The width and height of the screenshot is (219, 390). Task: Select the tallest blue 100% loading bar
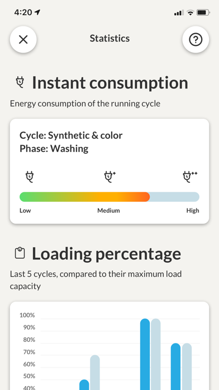click(x=145, y=354)
